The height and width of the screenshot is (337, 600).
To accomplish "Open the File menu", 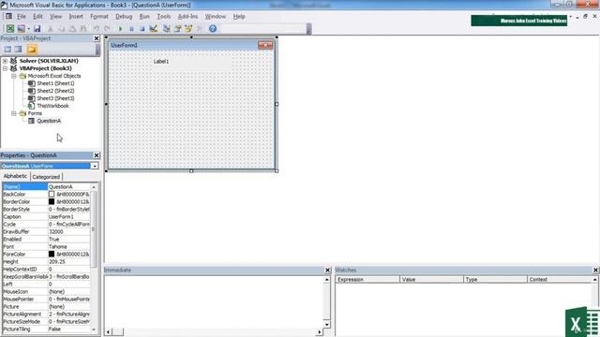I will [22, 17].
